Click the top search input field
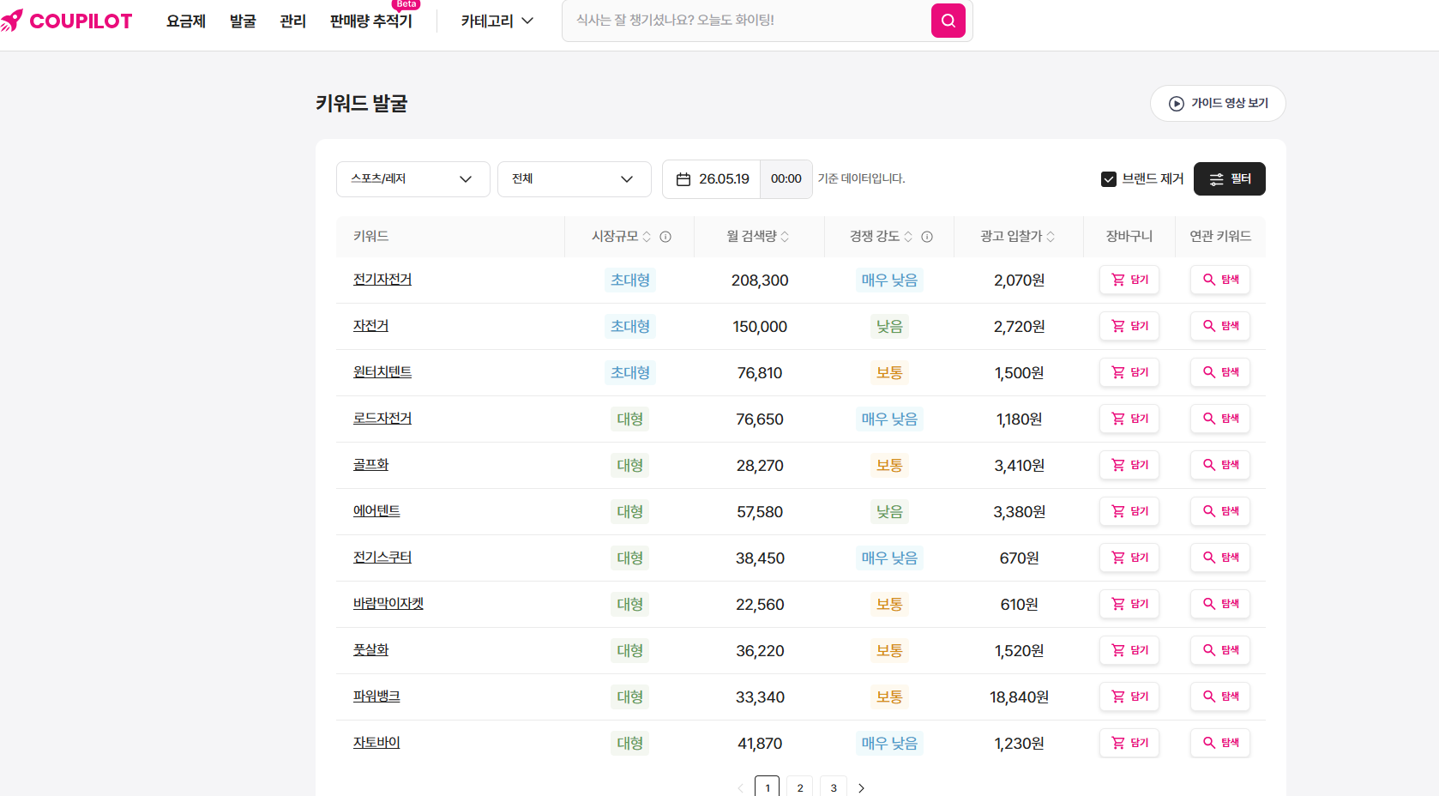The height and width of the screenshot is (796, 1439). coord(746,21)
